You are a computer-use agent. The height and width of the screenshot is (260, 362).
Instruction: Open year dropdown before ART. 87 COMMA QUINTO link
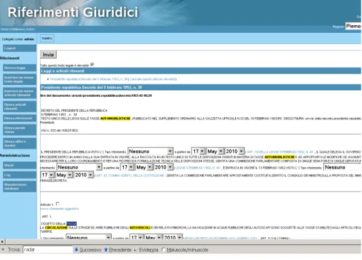coord(84,175)
